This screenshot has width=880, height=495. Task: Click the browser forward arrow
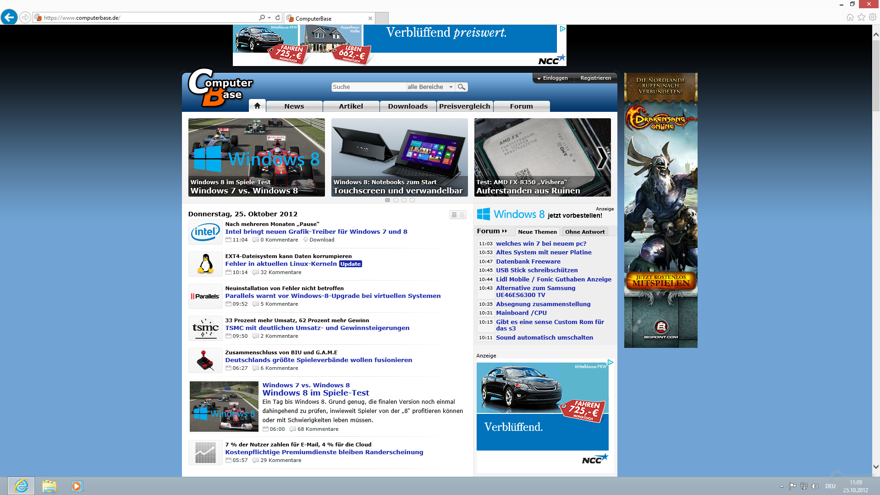pos(26,18)
